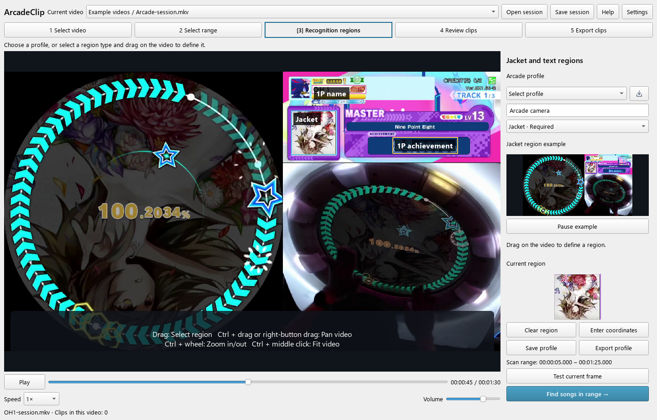Open Settings
Viewport: 657px width, 420px height.
pos(637,12)
